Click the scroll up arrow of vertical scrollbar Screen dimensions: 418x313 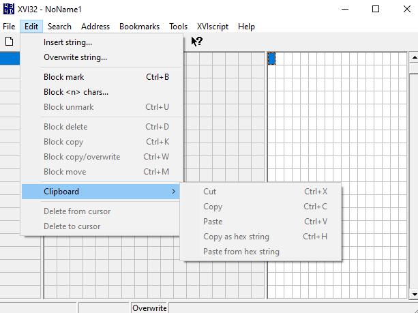click(413, 59)
